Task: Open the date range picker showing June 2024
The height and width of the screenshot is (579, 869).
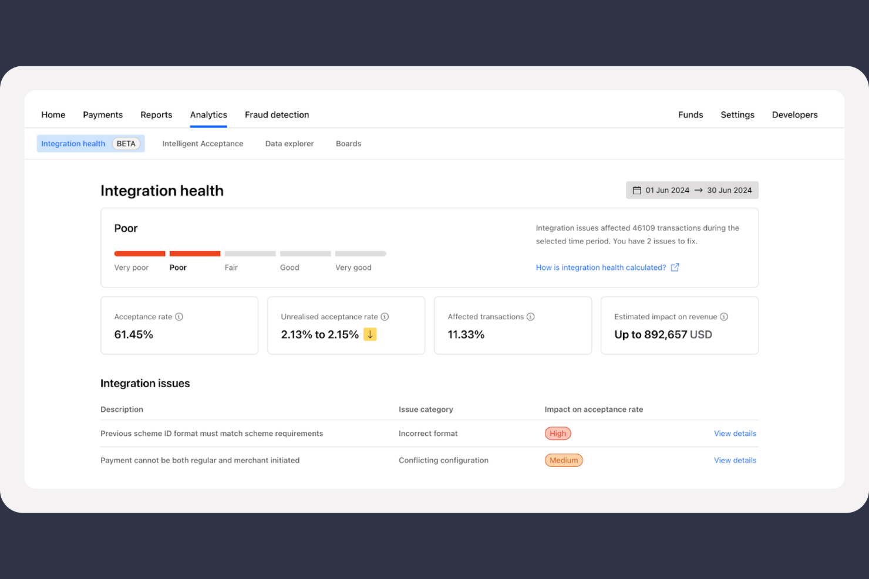Action: [692, 190]
